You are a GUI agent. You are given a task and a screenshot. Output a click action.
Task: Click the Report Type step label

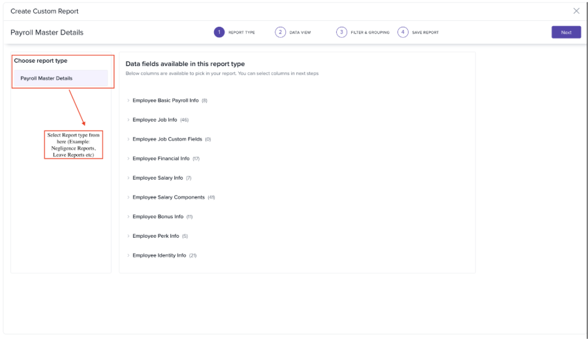coord(241,33)
